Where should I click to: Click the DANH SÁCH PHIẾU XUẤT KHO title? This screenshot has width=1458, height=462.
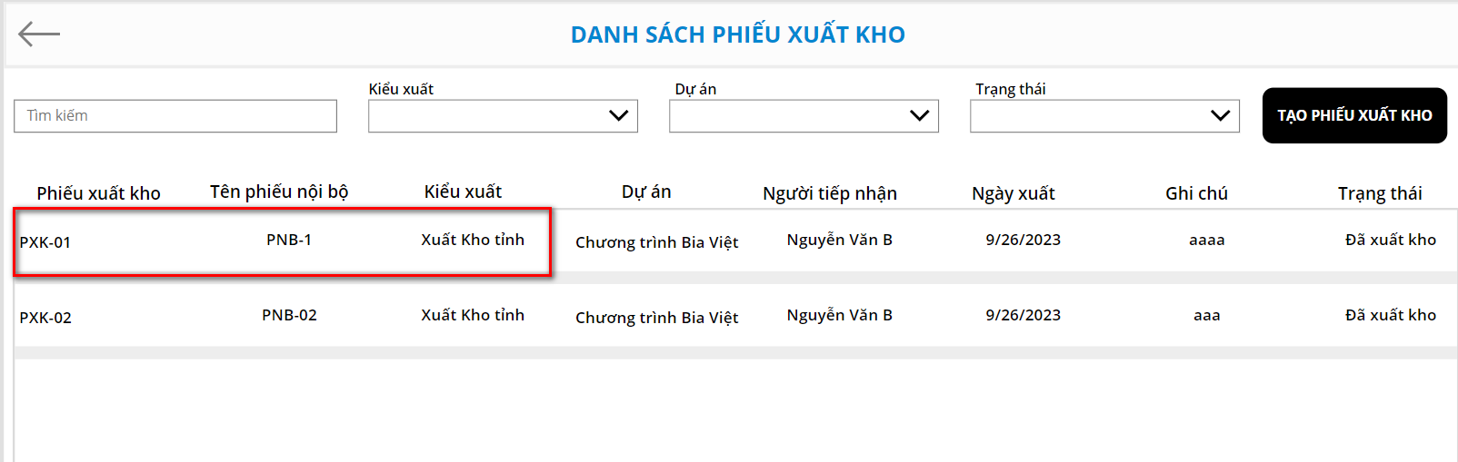click(737, 34)
